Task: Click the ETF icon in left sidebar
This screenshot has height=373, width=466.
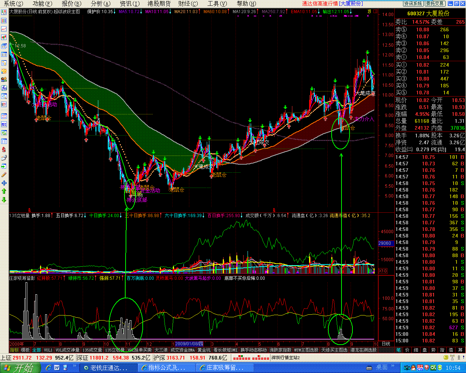Action: 4,105
